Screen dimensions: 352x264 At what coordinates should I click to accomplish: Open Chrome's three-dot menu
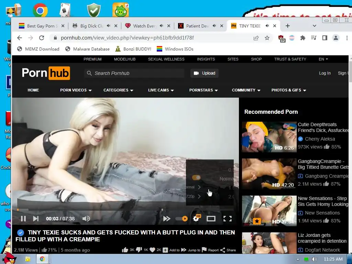(x=347, y=38)
